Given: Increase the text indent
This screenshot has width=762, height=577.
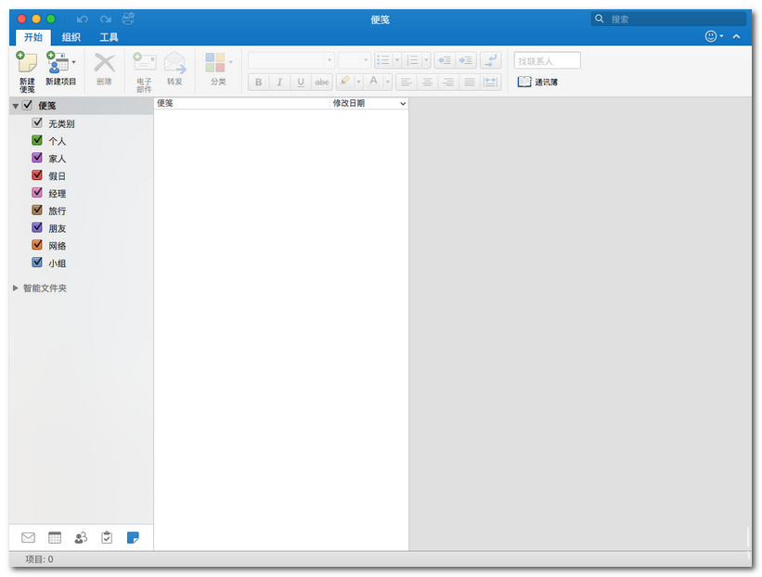Looking at the screenshot, I should [x=466, y=60].
